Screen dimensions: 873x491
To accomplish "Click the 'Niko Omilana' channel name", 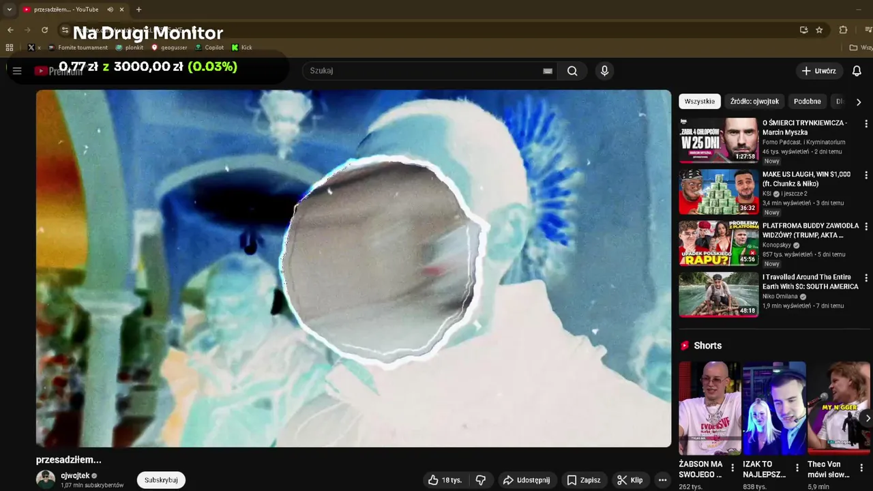I will [780, 297].
